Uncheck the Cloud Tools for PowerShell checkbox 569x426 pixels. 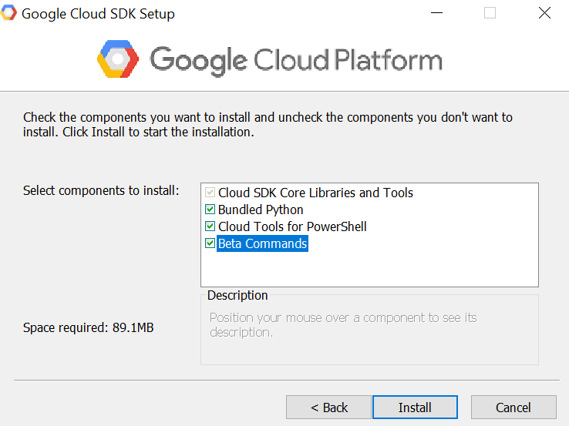point(210,226)
